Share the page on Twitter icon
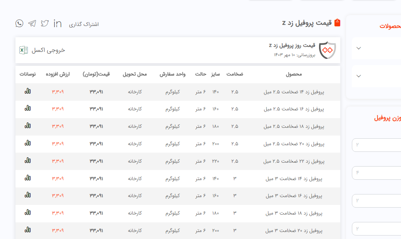The width and height of the screenshot is (401, 239). [45, 23]
